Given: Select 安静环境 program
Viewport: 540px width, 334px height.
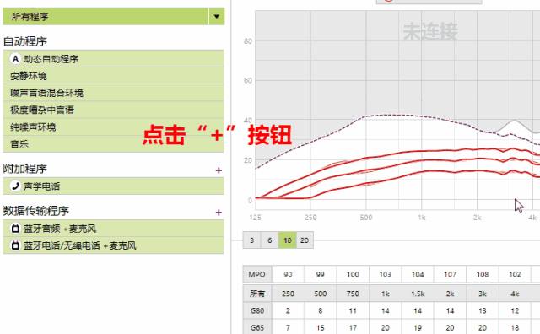Looking at the screenshot, I should (x=114, y=76).
